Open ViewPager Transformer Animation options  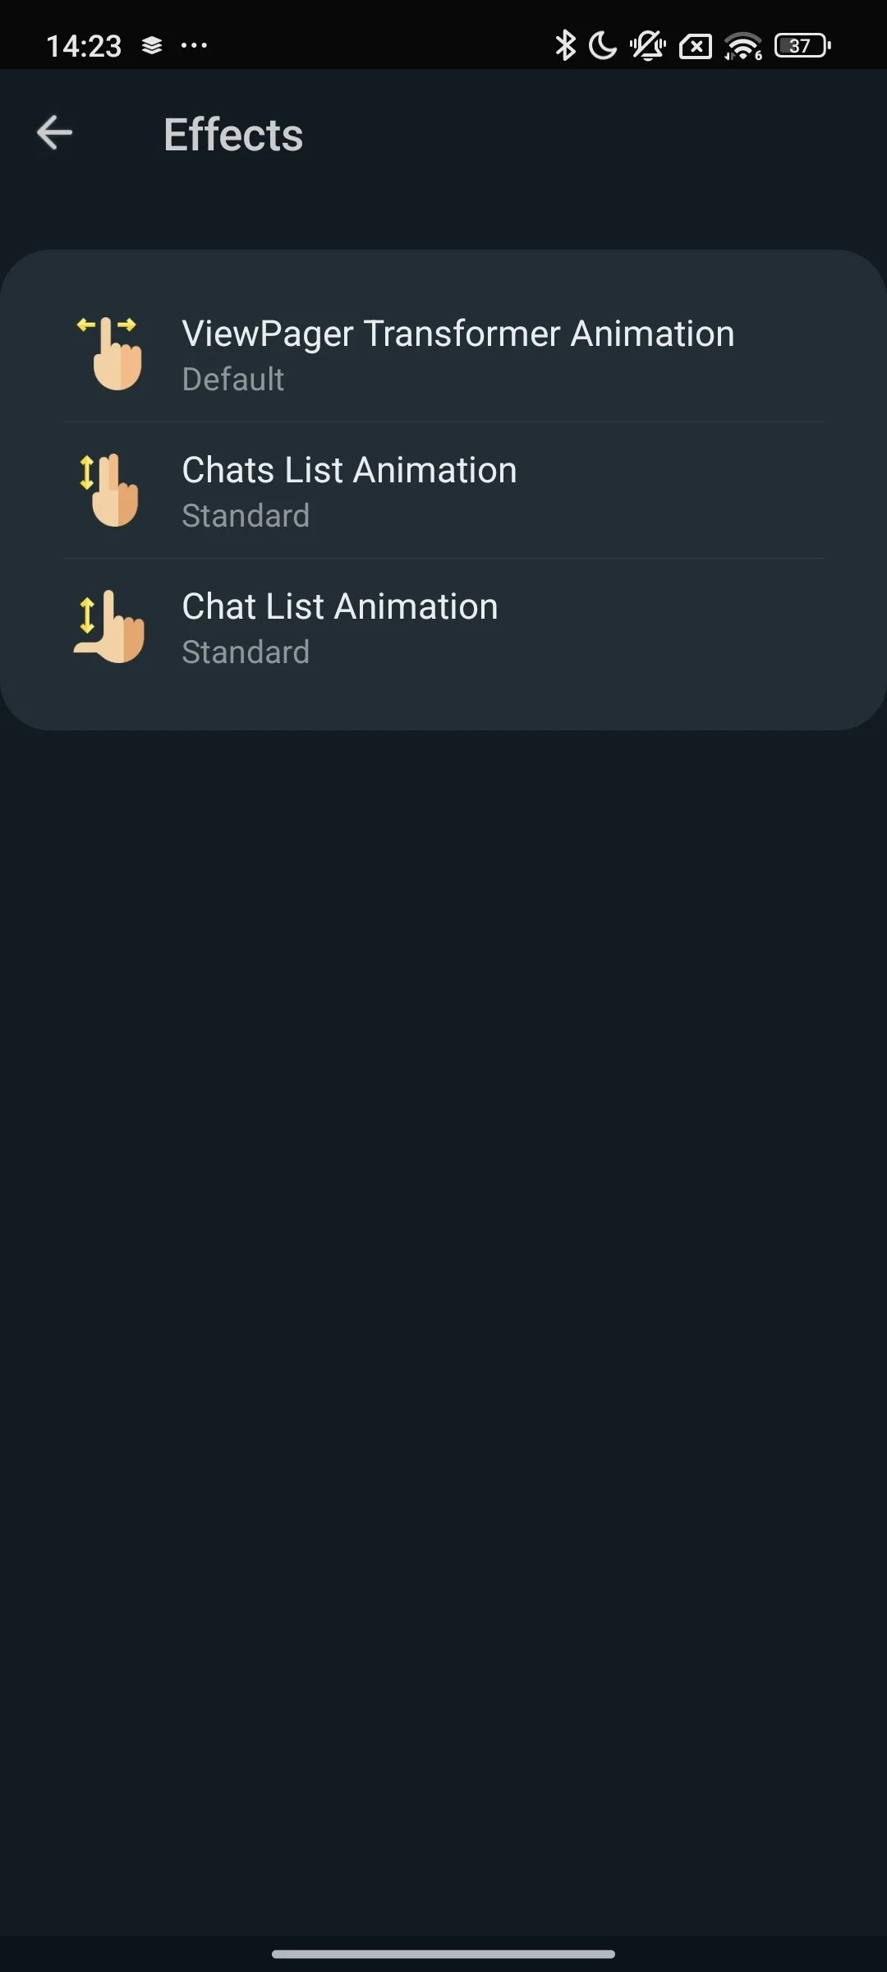pyautogui.click(x=457, y=334)
